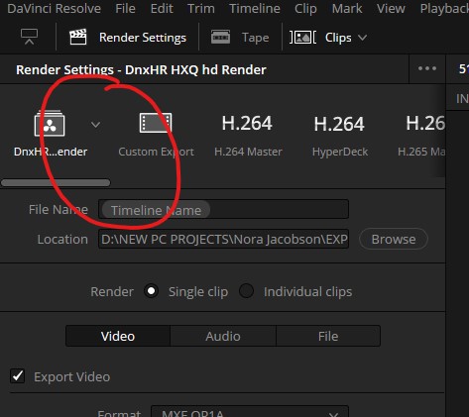Image resolution: width=469 pixels, height=417 pixels.
Task: Click the preset list horizontal scrollbar
Action: tap(56, 182)
